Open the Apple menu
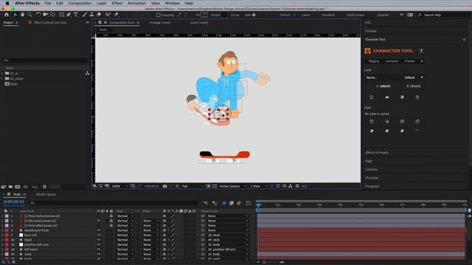Image resolution: width=472 pixels, height=265 pixels. 7,3
